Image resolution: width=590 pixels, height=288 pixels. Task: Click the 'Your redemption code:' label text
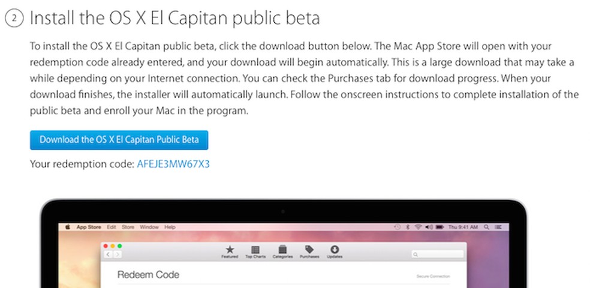point(82,164)
